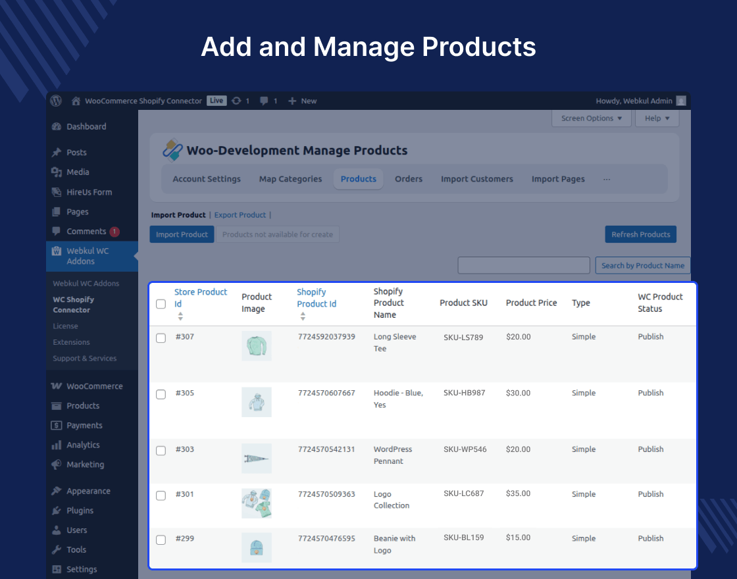Open the License submenu item

pyautogui.click(x=65, y=326)
